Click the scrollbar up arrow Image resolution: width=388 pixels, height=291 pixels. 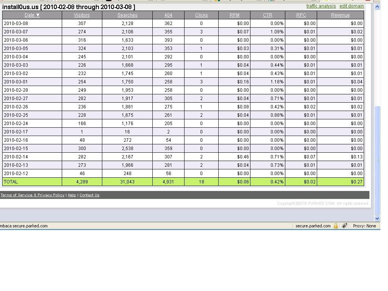[377, 6]
